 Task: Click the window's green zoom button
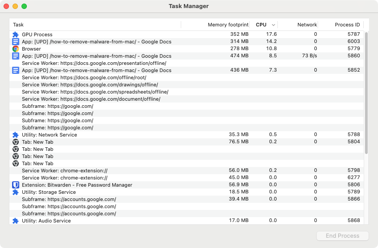click(x=24, y=6)
